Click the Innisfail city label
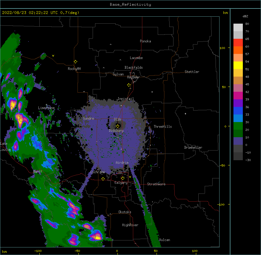The height and width of the screenshot is (255, 261). pos(126,99)
